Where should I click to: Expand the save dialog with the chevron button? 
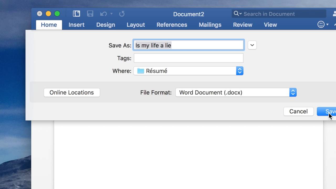[x=252, y=45]
